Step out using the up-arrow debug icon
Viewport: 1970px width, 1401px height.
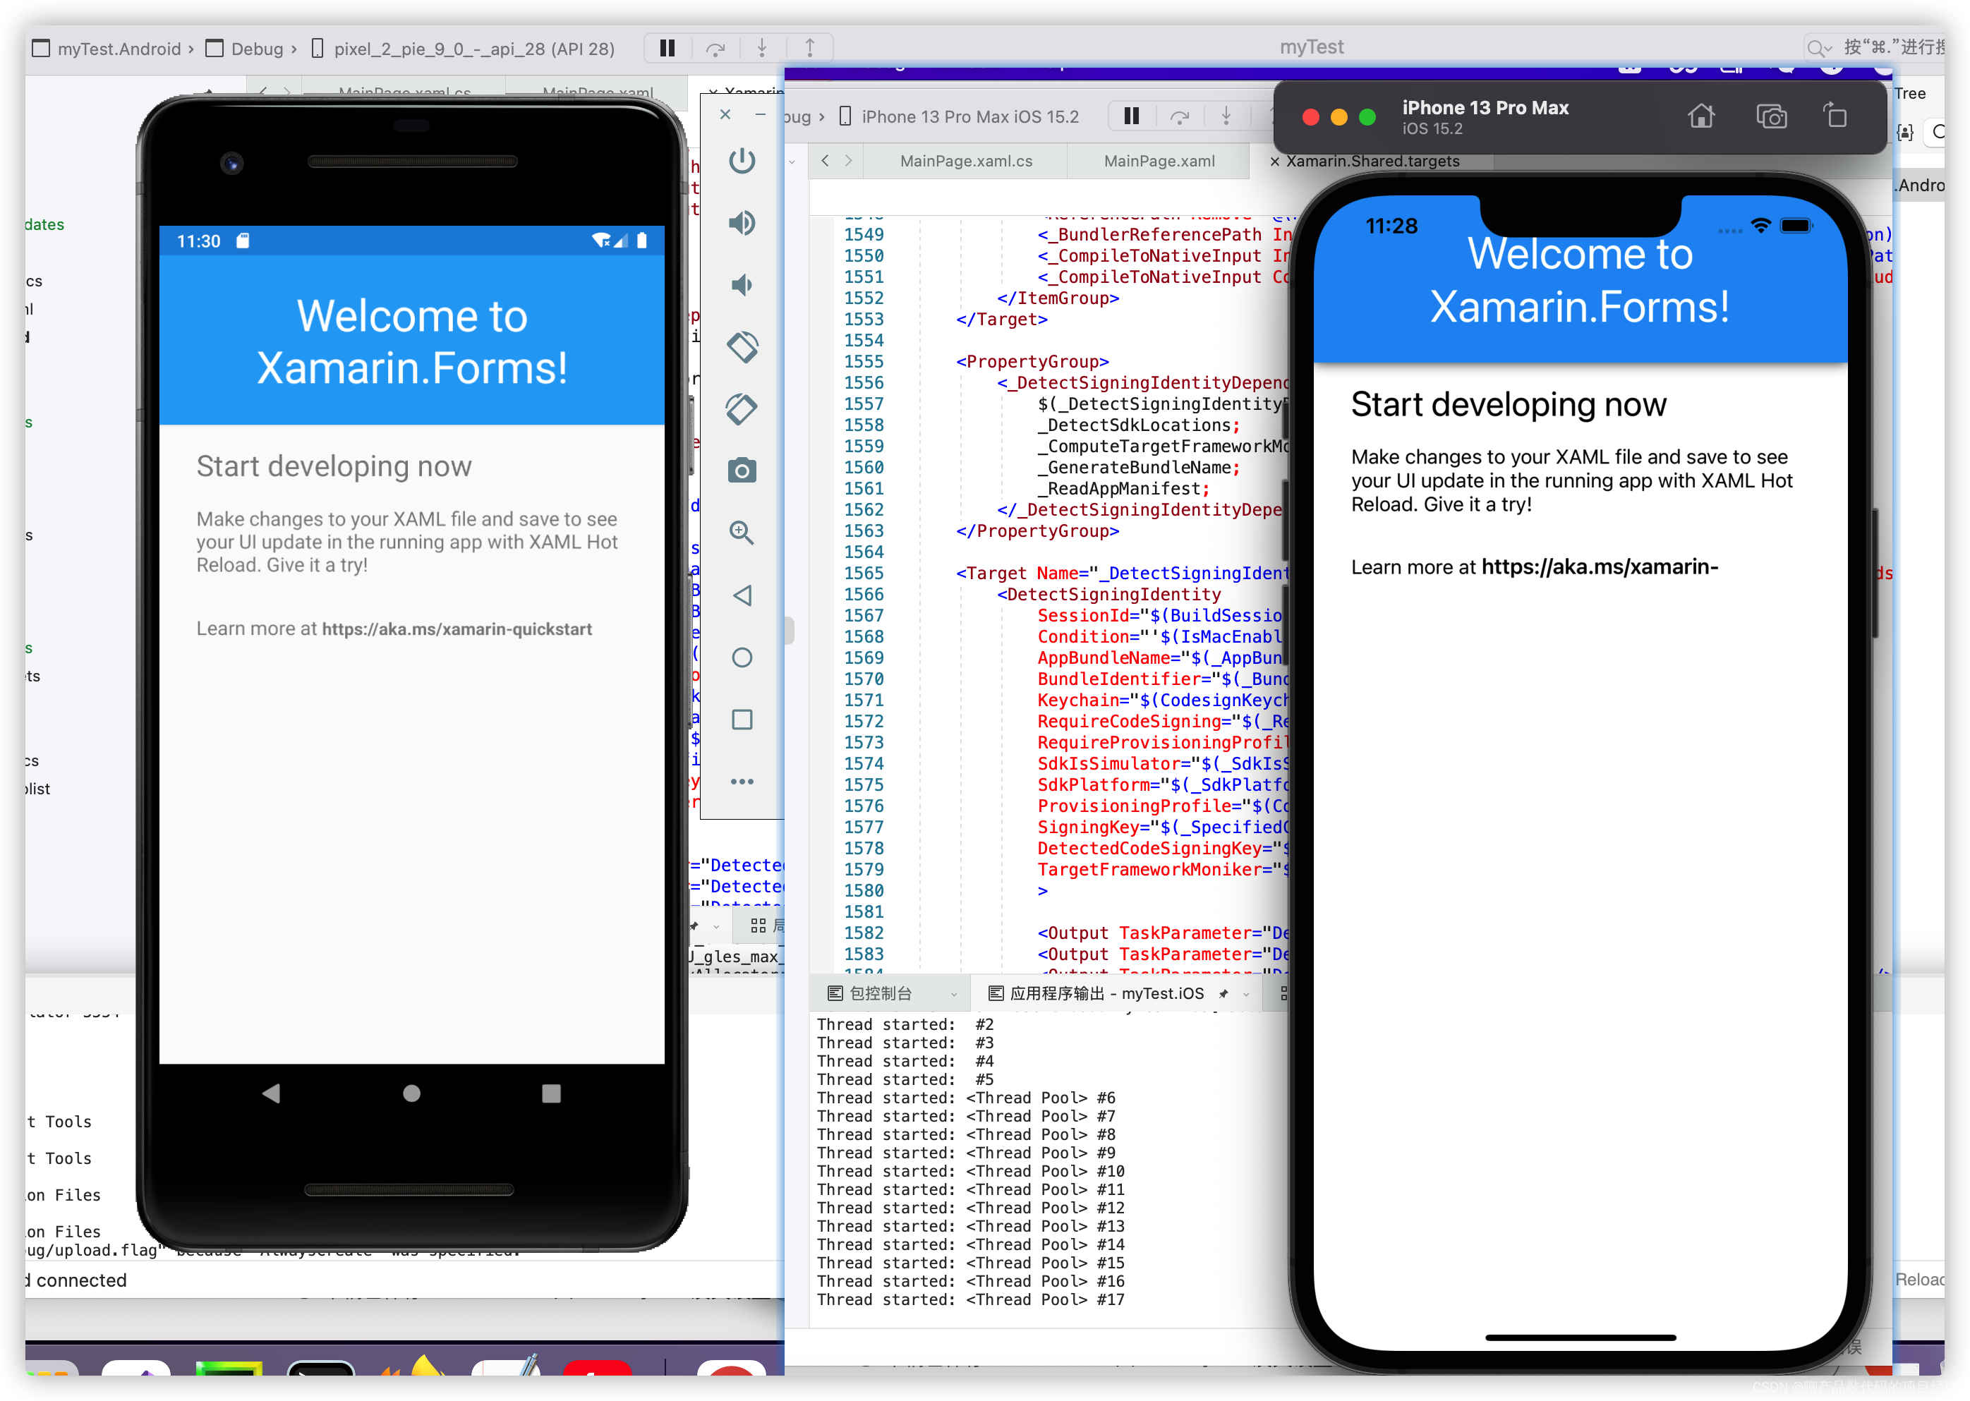coord(809,48)
